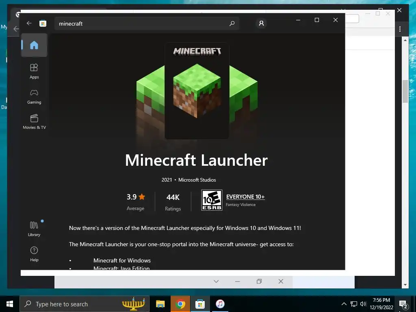Click the restore icon in the bottom bar
The image size is (416, 312).
coord(259,282)
